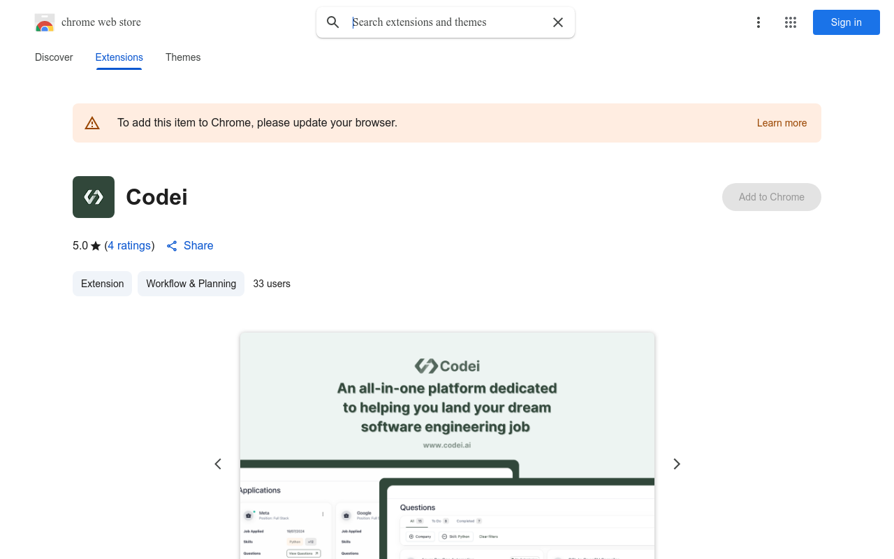The image size is (894, 559).
Task: Focus the Search extensions and themes field
Action: click(447, 22)
